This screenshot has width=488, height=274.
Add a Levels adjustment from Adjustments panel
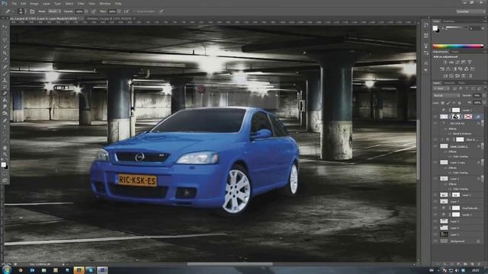451,62
